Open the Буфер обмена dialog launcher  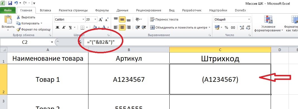[50, 35]
